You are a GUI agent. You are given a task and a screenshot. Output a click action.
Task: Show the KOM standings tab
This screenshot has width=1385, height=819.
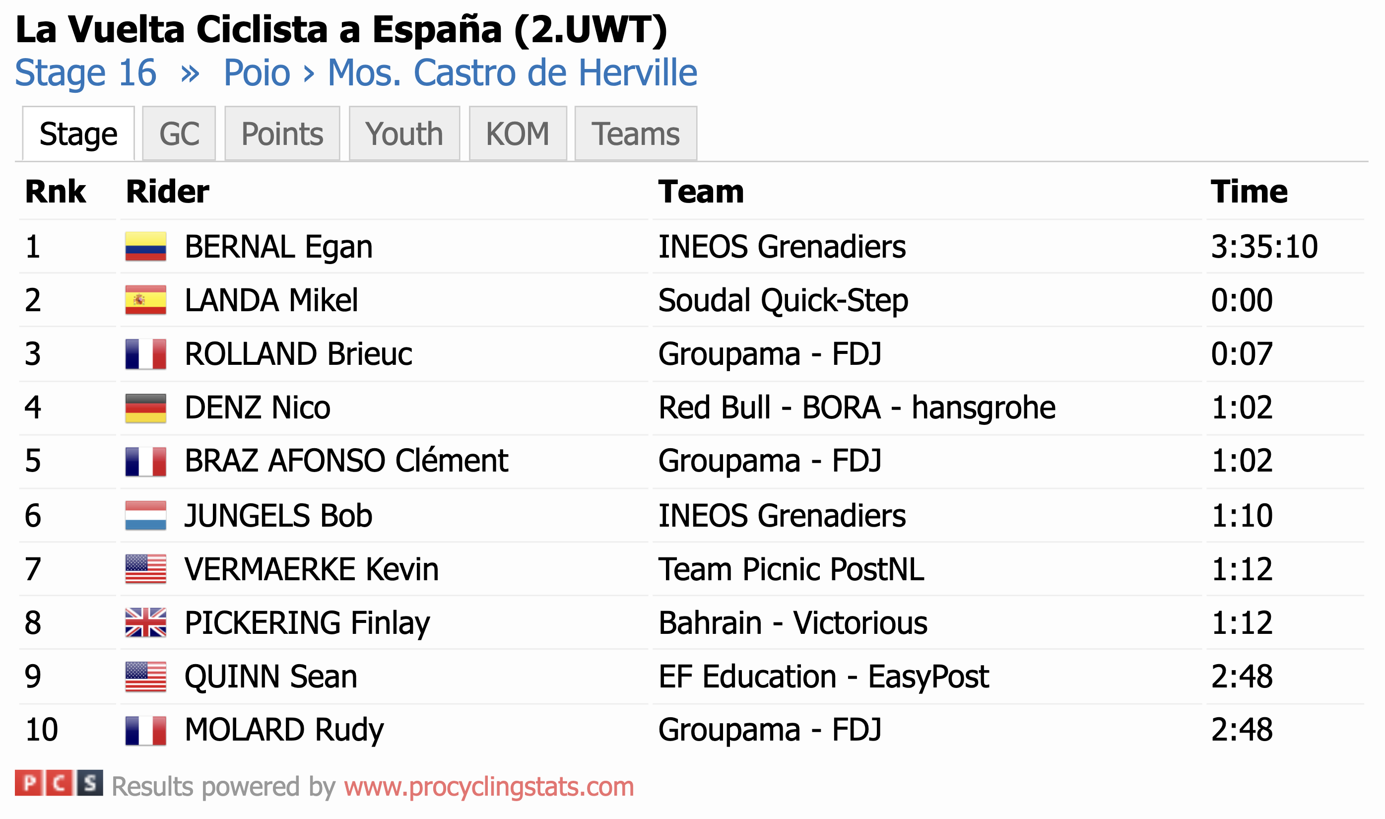point(518,134)
